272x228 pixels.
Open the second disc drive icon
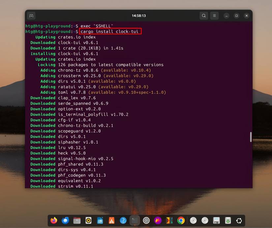coord(205,220)
